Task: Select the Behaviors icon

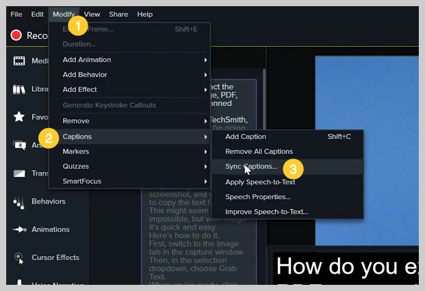Action: coord(19,203)
